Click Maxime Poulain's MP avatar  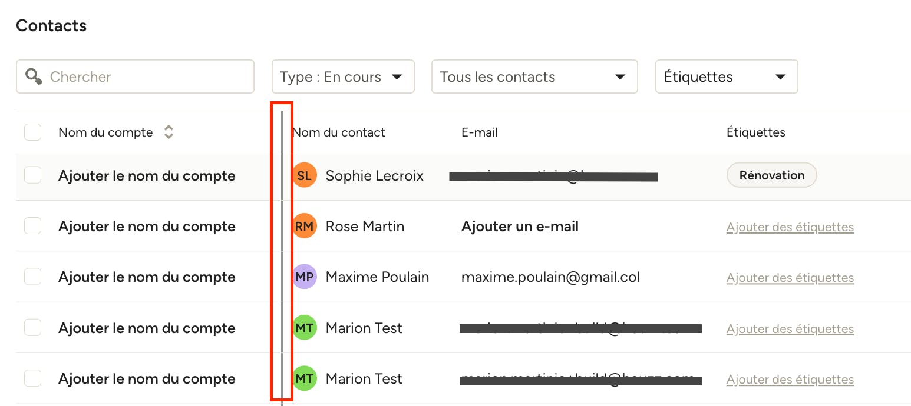(304, 277)
